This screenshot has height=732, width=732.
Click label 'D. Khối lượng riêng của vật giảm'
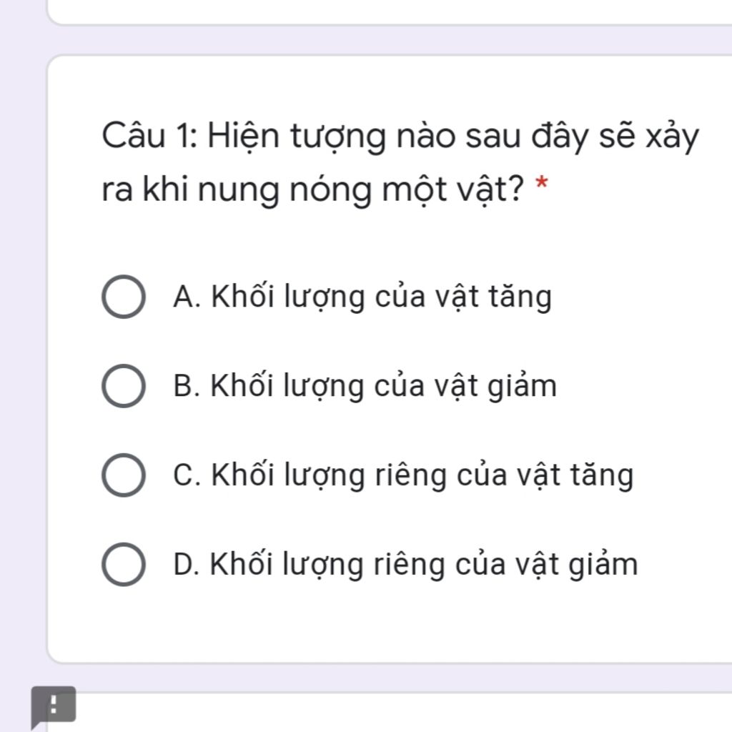click(x=405, y=565)
